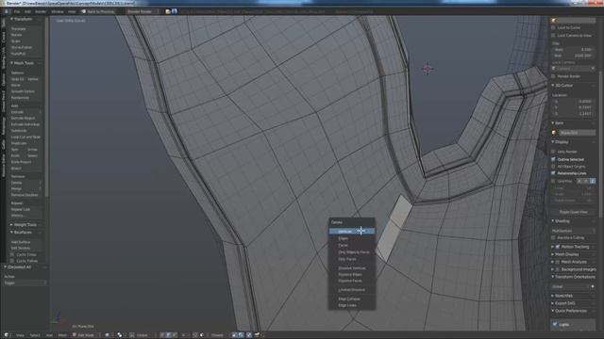
Task: Click the Extrude Region button
Action: (25, 118)
